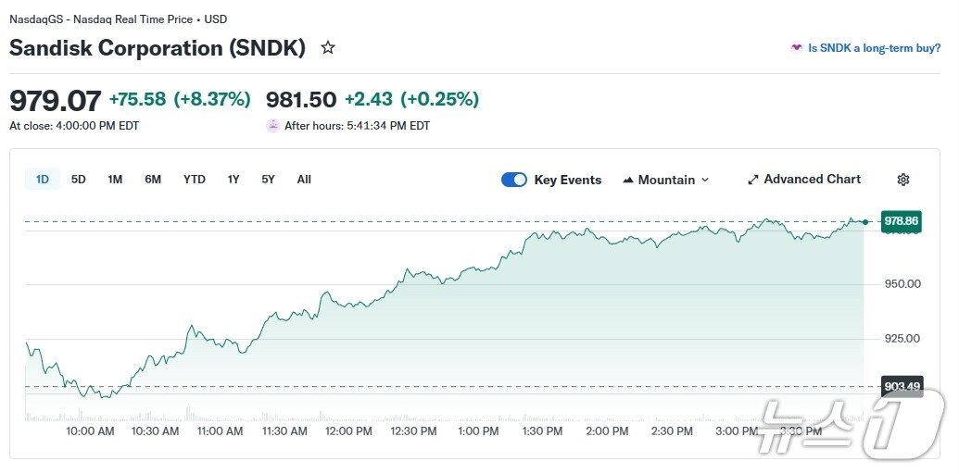Screen dimensions: 959x474
Task: Select the 1Y time range
Action: click(x=233, y=180)
